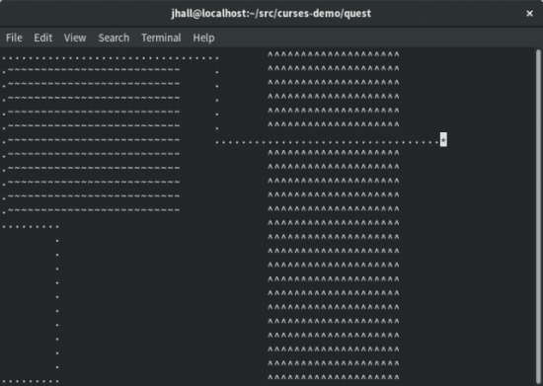Open the Edit menu

(x=42, y=38)
